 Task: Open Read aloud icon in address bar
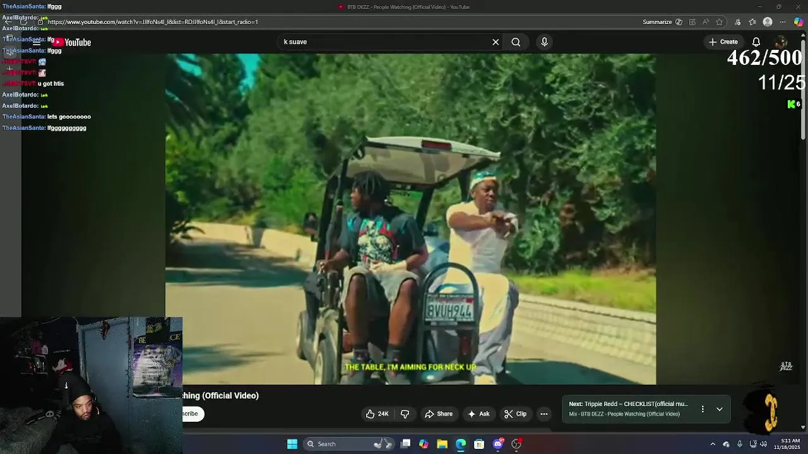(x=706, y=22)
